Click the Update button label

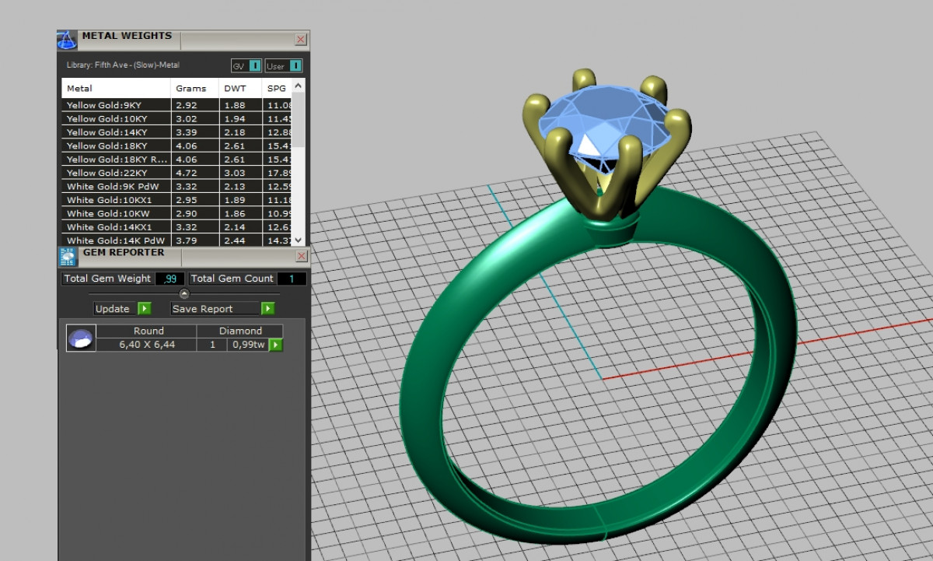pos(113,309)
